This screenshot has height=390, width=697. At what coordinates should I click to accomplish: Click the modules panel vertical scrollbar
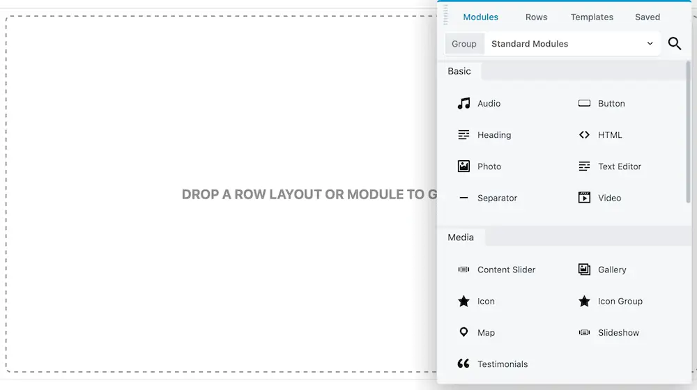tap(688, 132)
